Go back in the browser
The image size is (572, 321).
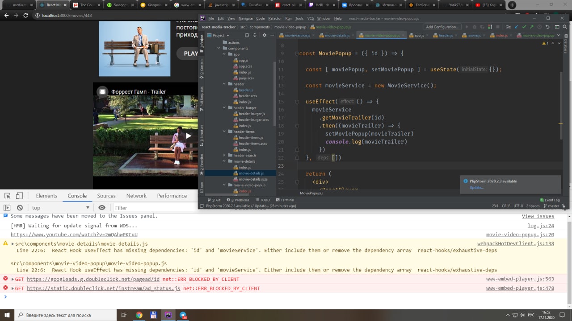[6, 16]
